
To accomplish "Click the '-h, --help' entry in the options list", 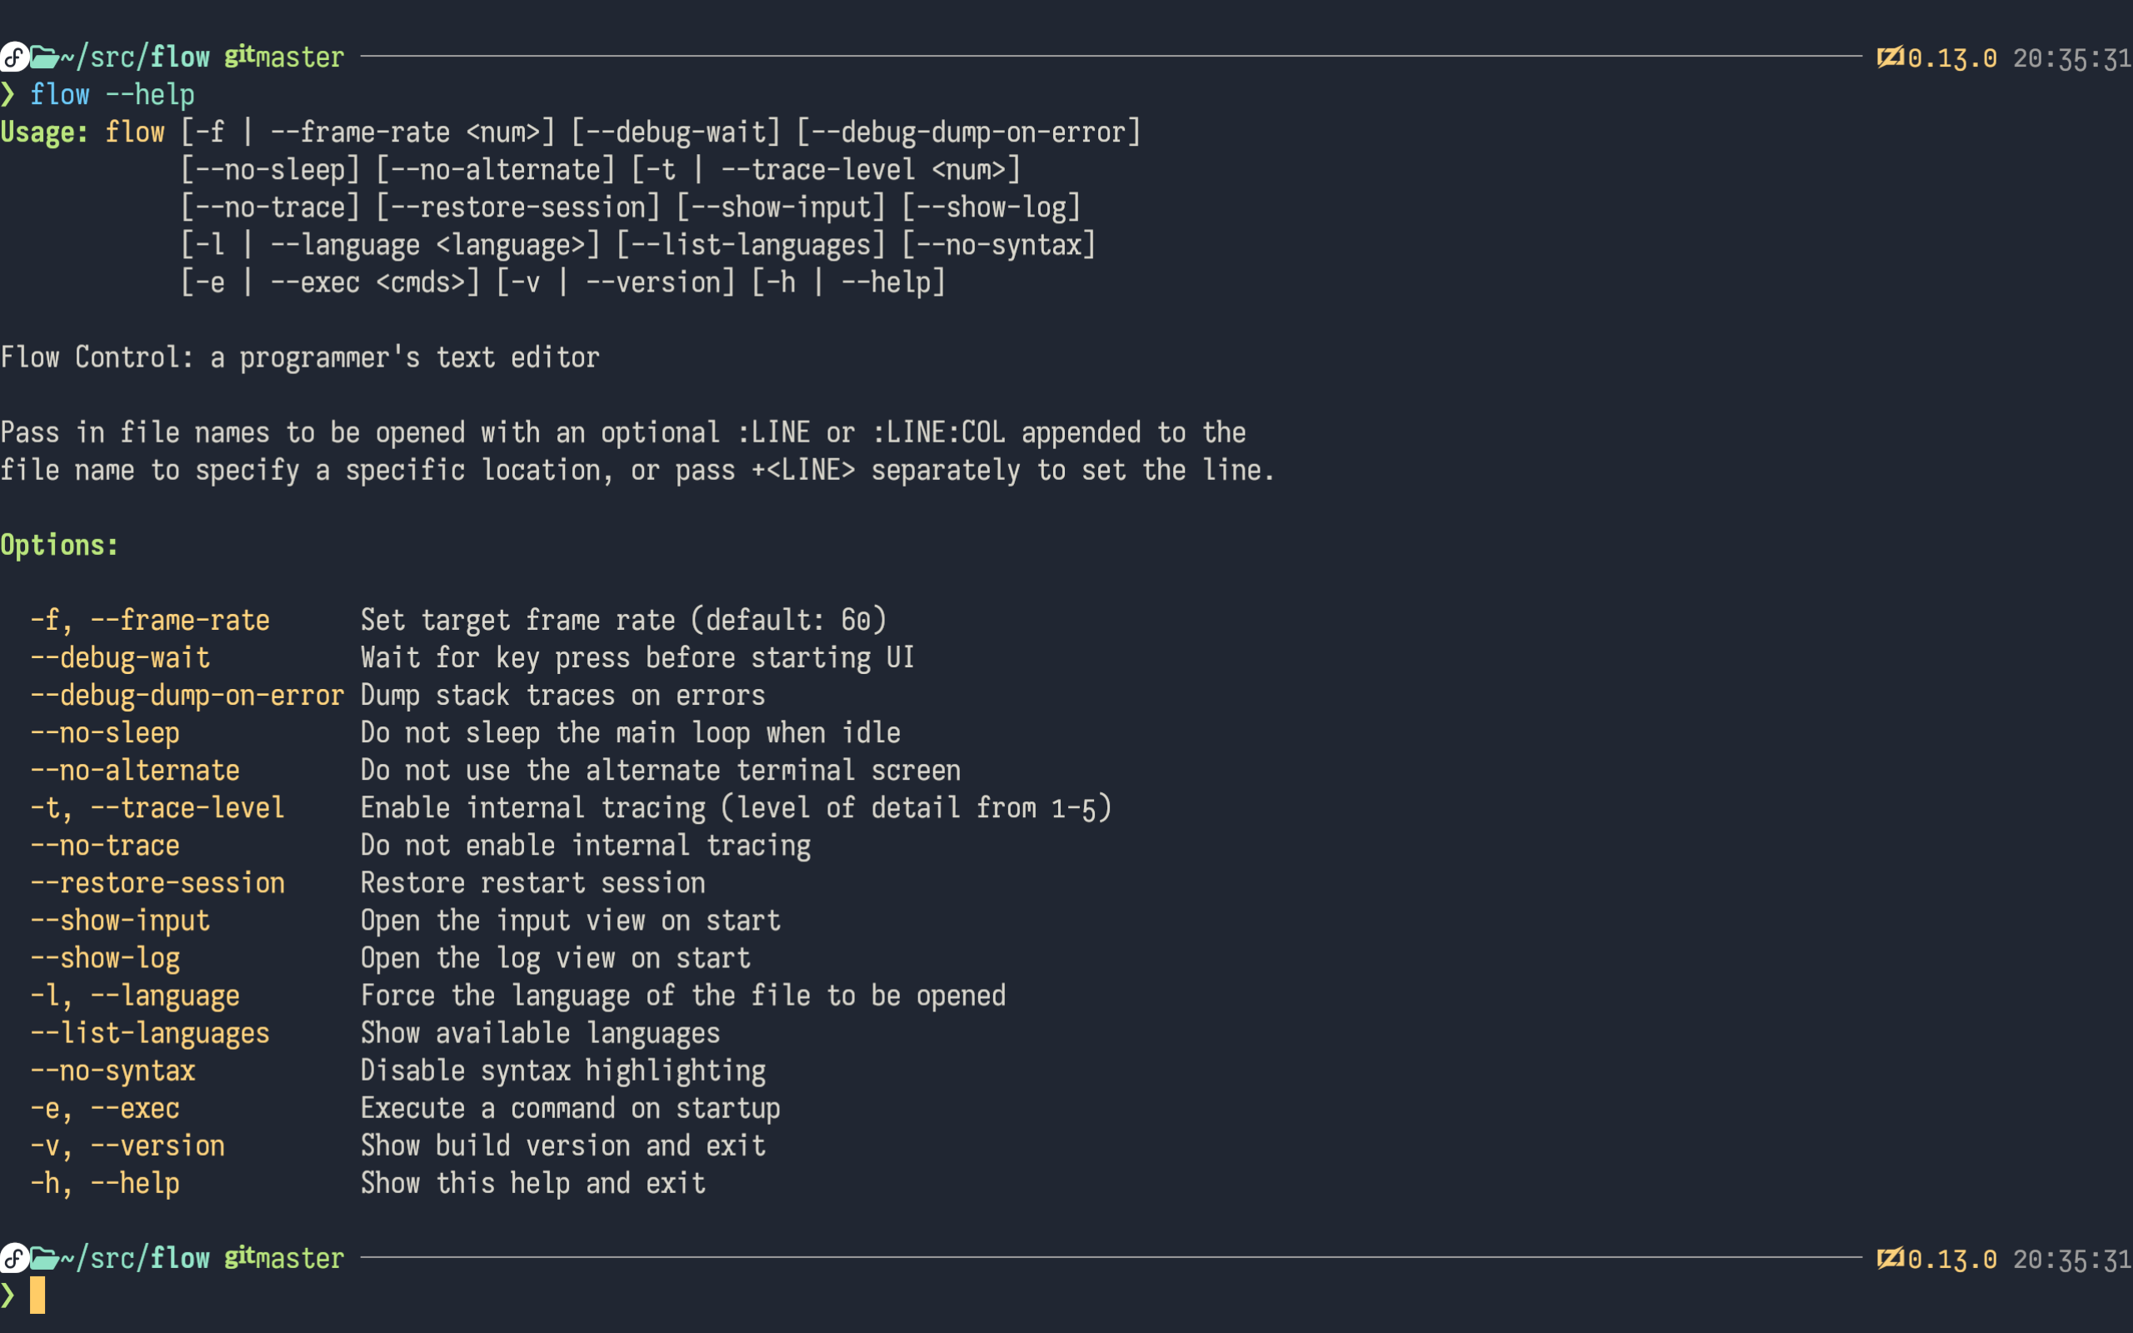I will [105, 1183].
